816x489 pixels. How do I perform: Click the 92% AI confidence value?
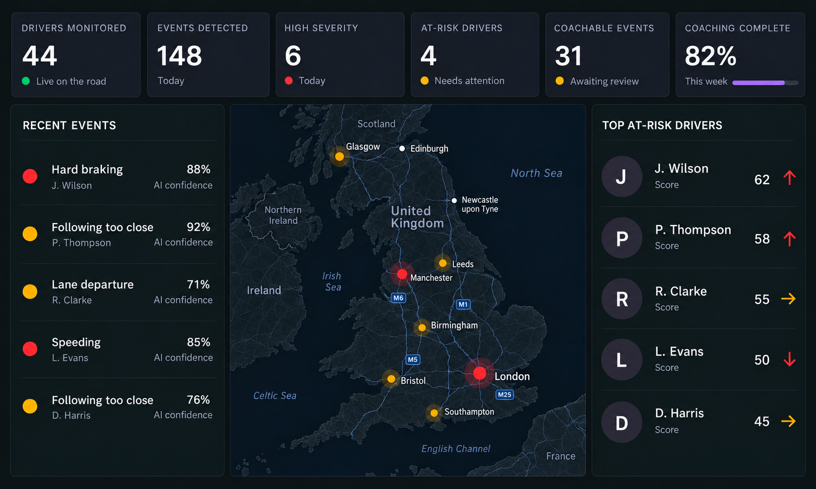pyautogui.click(x=199, y=227)
